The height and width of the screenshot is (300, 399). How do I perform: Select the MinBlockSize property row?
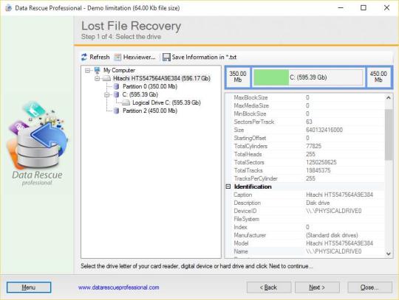(x=305, y=114)
